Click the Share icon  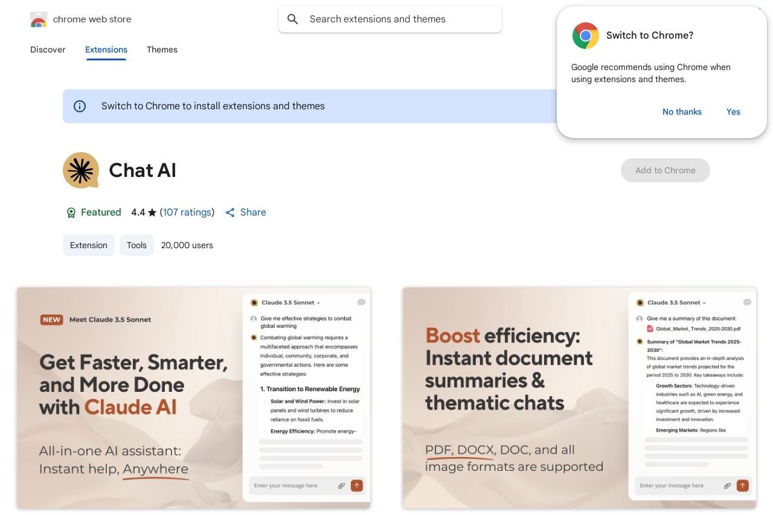(230, 213)
